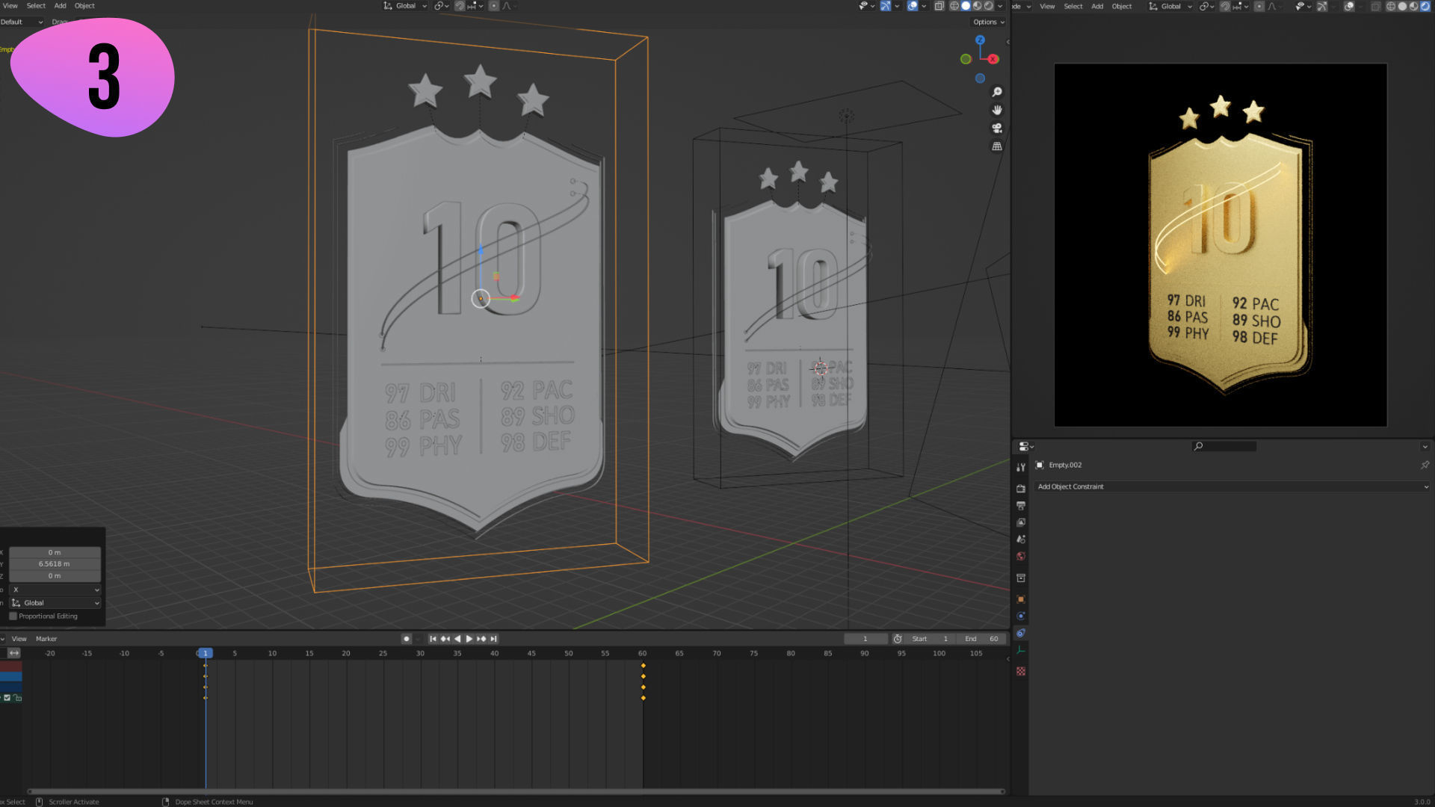Image resolution: width=1435 pixels, height=807 pixels.
Task: Jump to previous keyframe in timeline
Action: click(x=445, y=639)
